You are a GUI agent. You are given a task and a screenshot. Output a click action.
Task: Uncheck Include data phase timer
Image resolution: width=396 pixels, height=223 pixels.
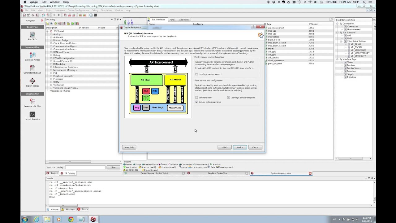pos(196,102)
